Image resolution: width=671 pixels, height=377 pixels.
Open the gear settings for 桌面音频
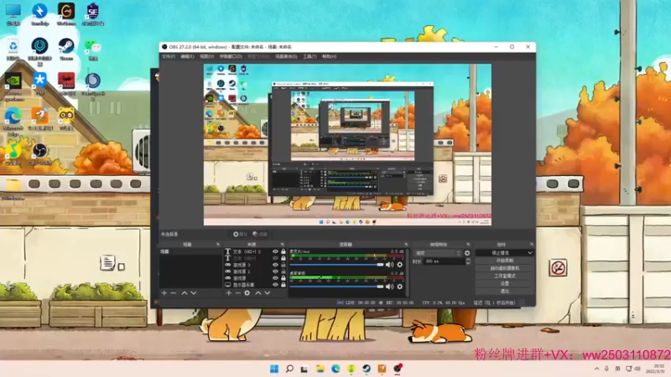(400, 287)
